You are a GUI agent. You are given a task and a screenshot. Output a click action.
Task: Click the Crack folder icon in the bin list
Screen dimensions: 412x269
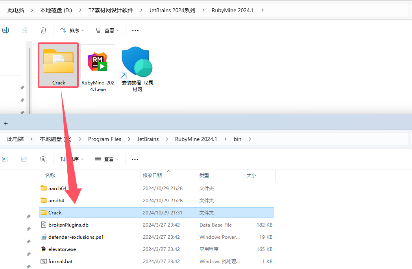click(x=44, y=212)
